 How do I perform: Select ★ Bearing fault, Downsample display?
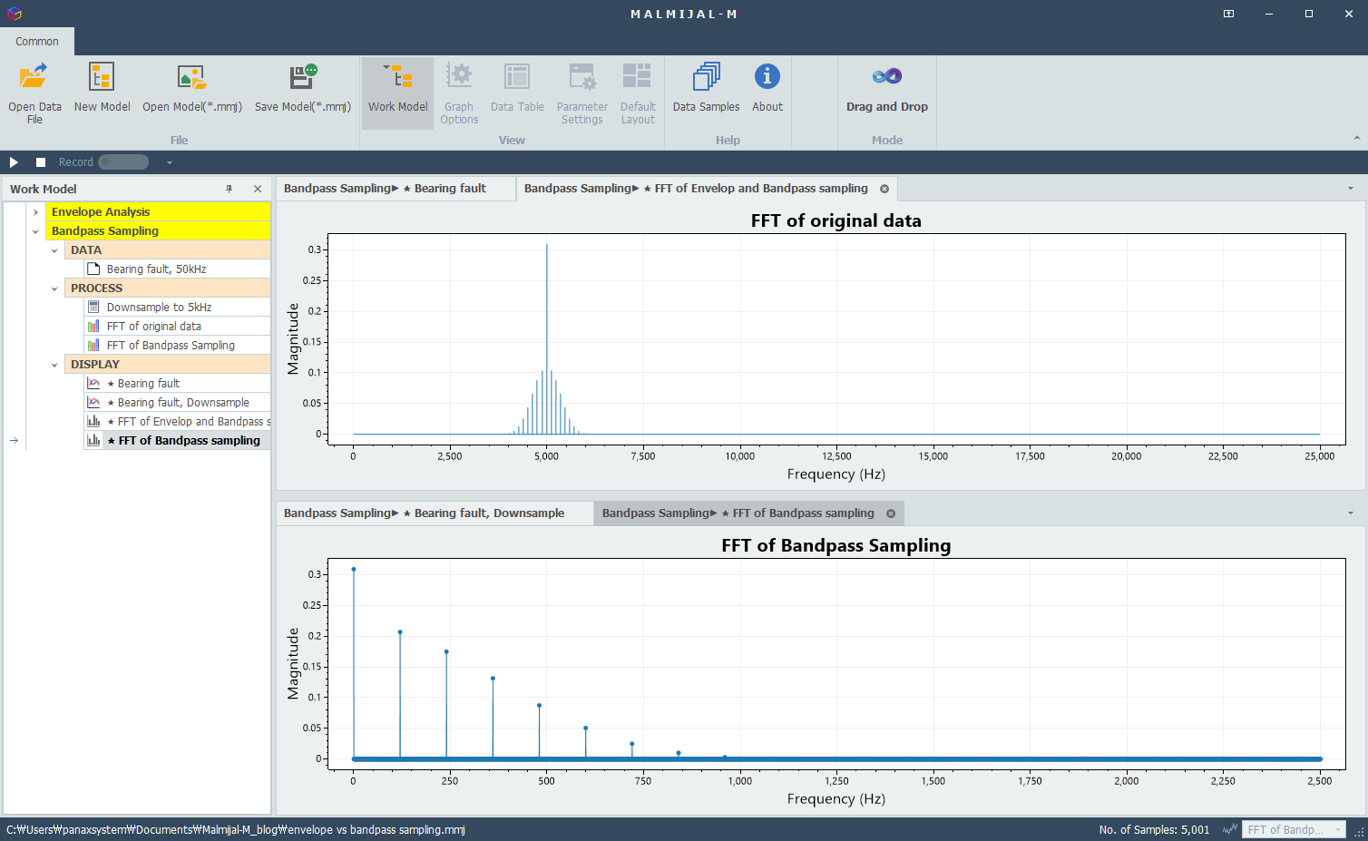(x=177, y=403)
